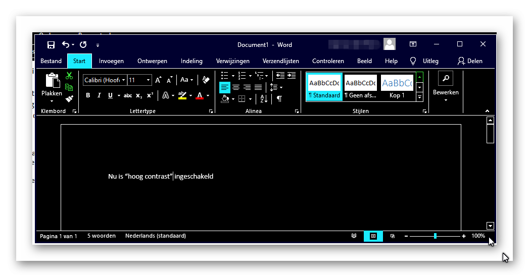Open the font size 11 dropdown
This screenshot has height=277, width=529.
pyautogui.click(x=148, y=80)
